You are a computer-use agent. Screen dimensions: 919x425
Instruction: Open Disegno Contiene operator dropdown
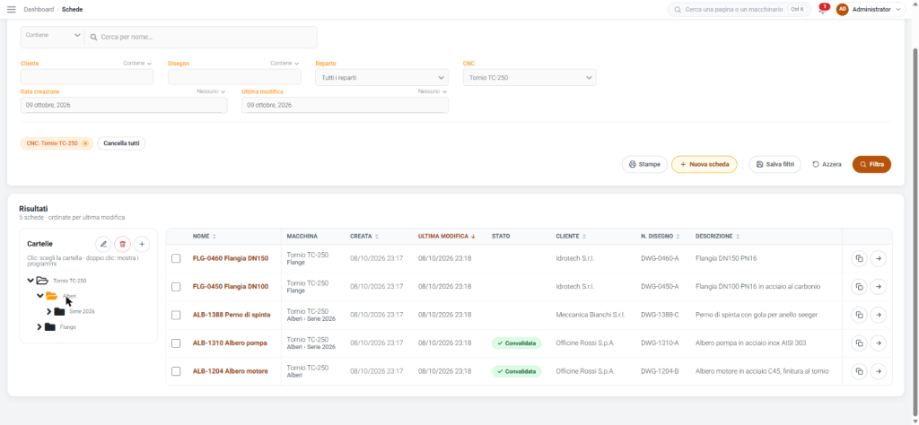tap(284, 64)
